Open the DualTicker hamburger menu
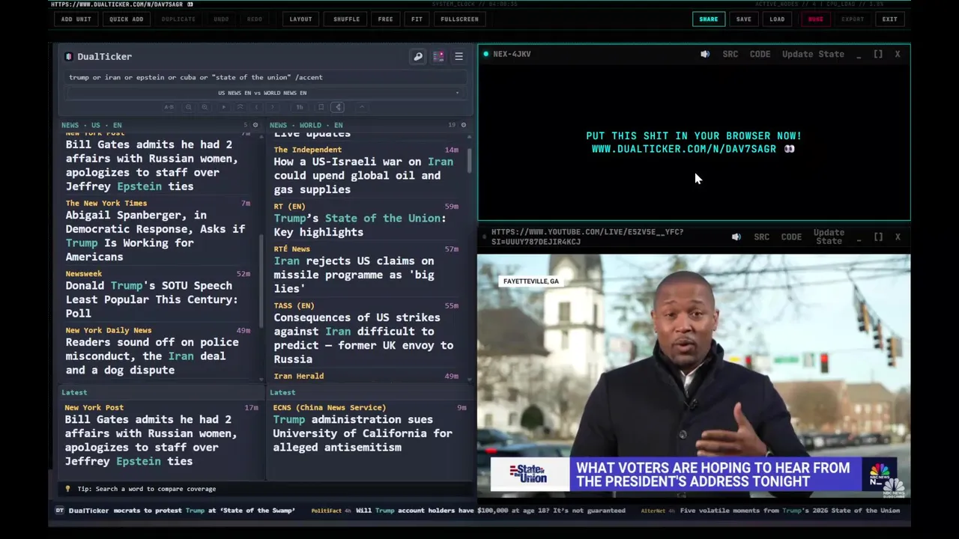959x539 pixels. coord(459,56)
